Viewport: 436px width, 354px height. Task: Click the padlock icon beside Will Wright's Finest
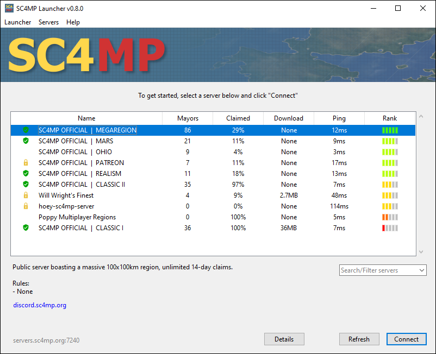click(x=26, y=195)
